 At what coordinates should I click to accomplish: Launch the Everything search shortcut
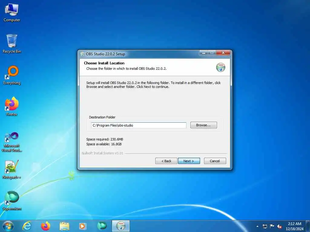pyautogui.click(x=12, y=75)
